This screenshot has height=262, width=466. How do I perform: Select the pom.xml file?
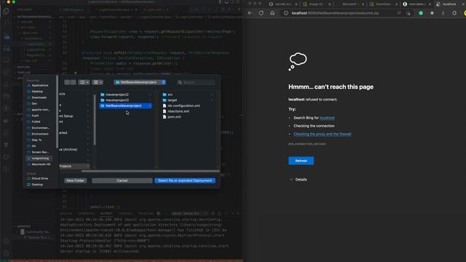click(x=174, y=117)
